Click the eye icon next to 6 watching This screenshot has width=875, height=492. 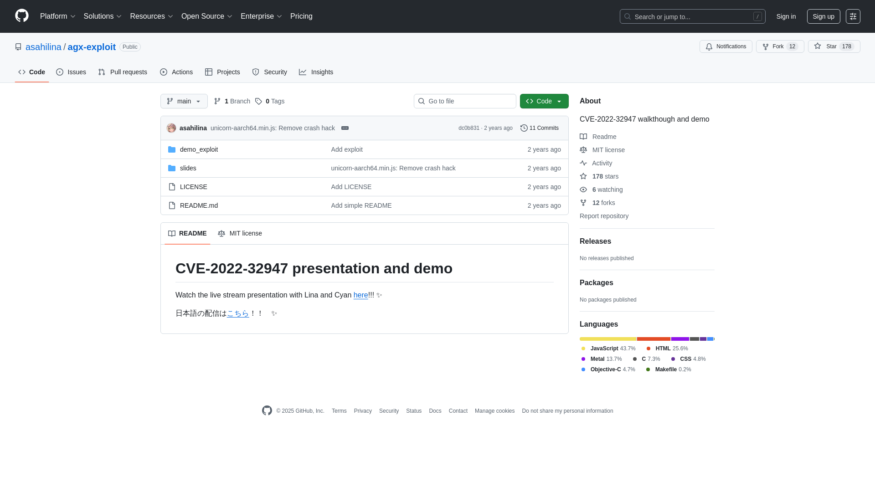pyautogui.click(x=583, y=190)
